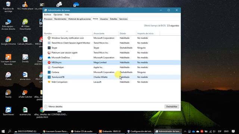Open DISCO EXTERNO taskbar window
The width and height of the screenshot is (239, 134).
(27, 131)
